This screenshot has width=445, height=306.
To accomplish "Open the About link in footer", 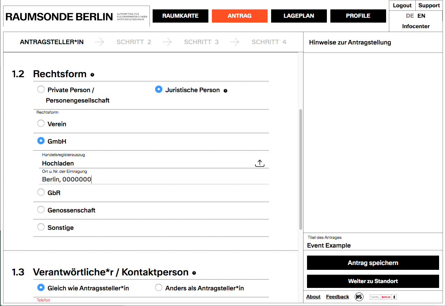I will point(313,297).
